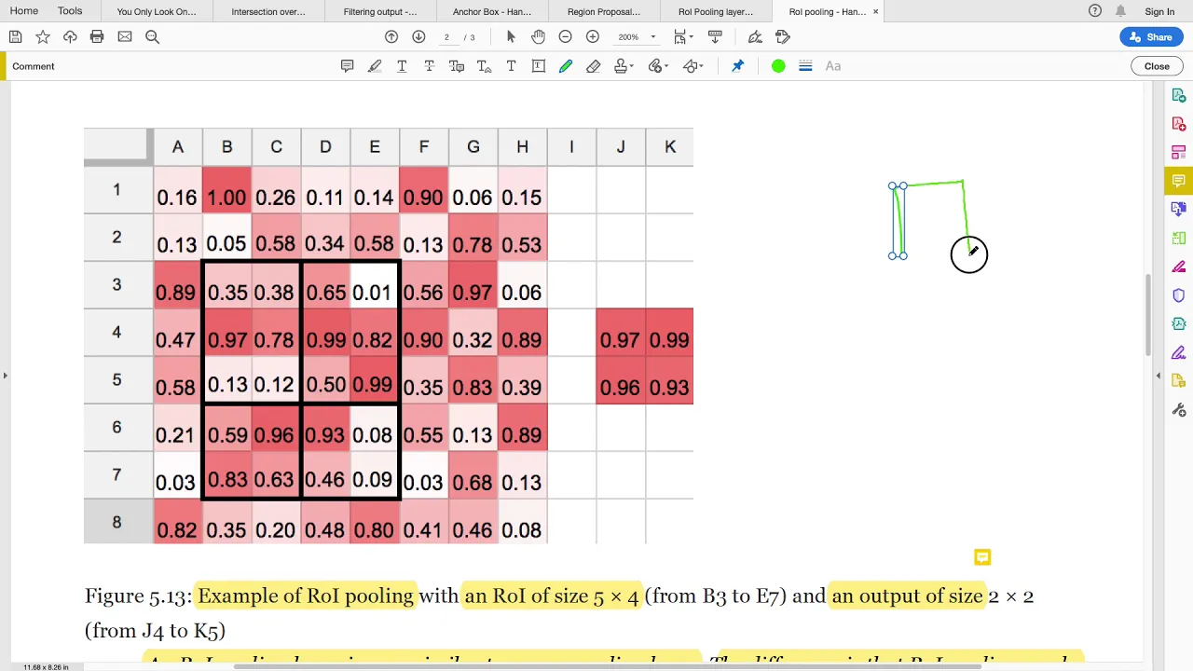
Task: Open Redact tool in right panel
Action: tap(1179, 267)
